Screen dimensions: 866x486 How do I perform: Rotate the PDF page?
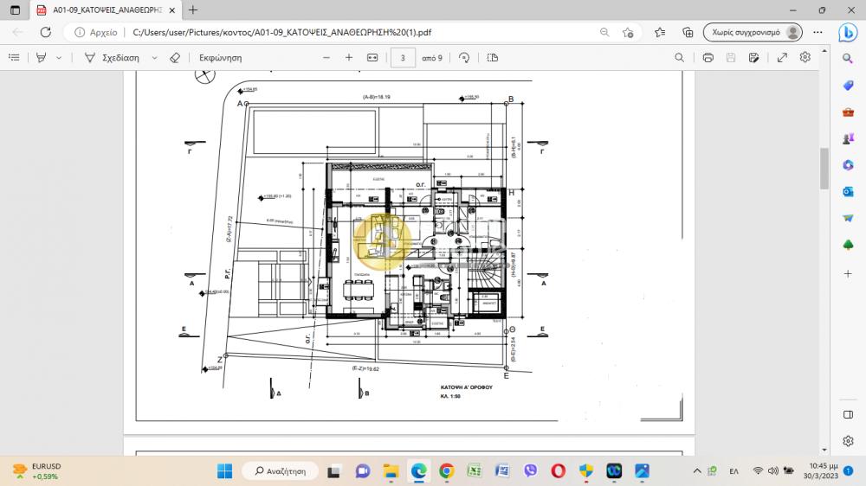pyautogui.click(x=464, y=57)
